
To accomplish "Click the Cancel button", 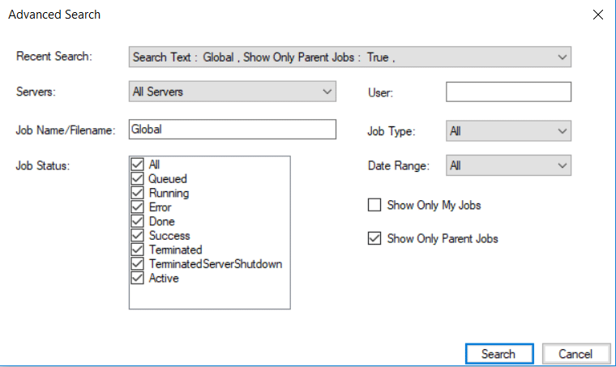I will 575,354.
